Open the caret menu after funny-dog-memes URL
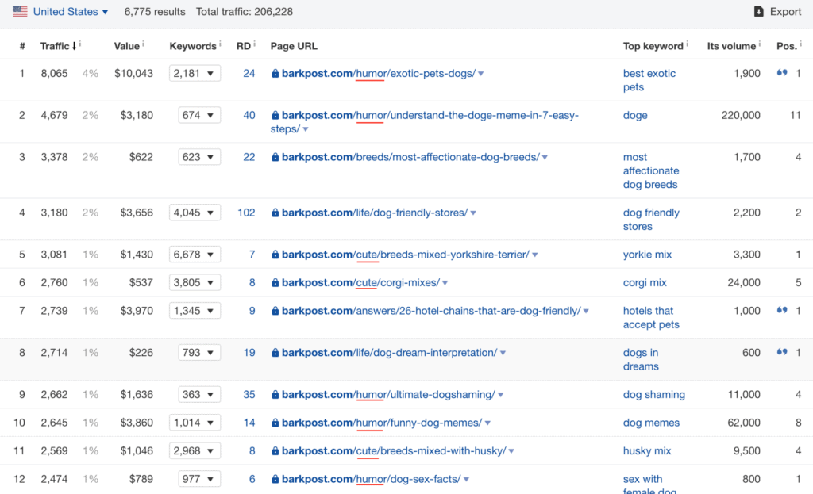The height and width of the screenshot is (494, 813). (x=488, y=423)
